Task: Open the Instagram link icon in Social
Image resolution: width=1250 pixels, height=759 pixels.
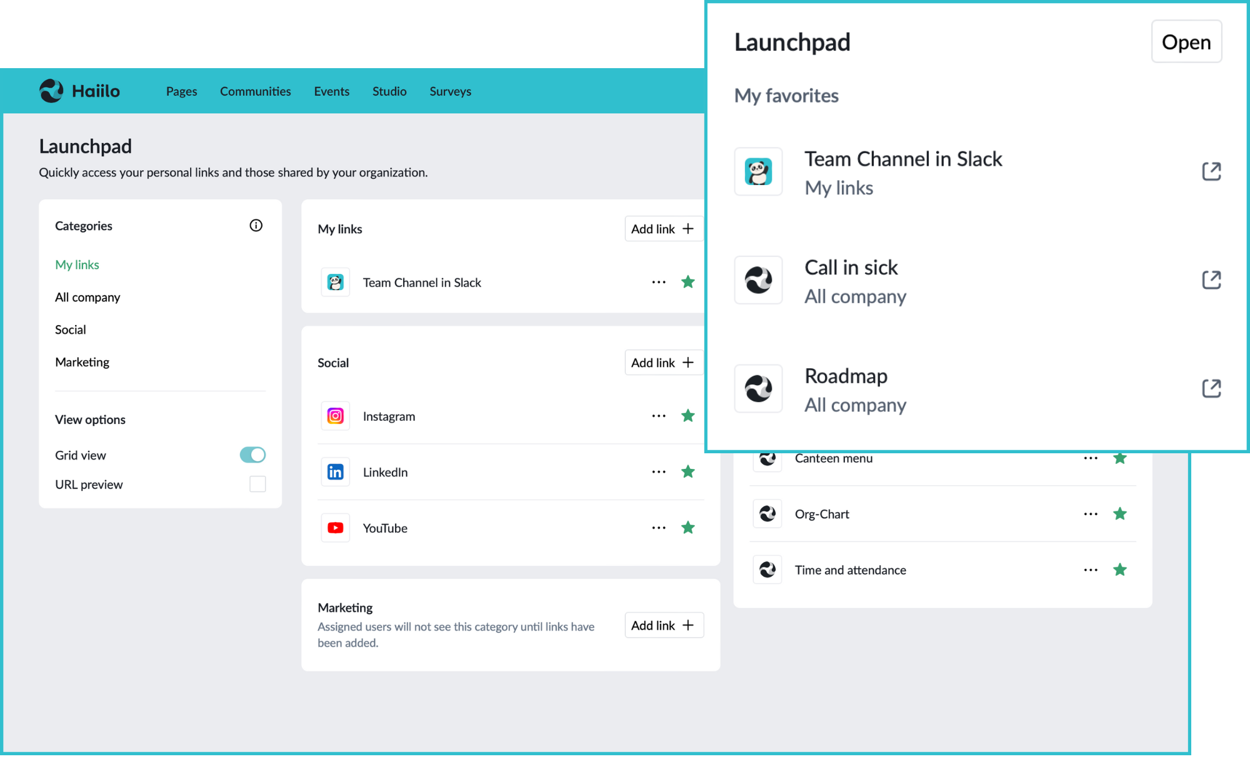Action: click(x=335, y=415)
